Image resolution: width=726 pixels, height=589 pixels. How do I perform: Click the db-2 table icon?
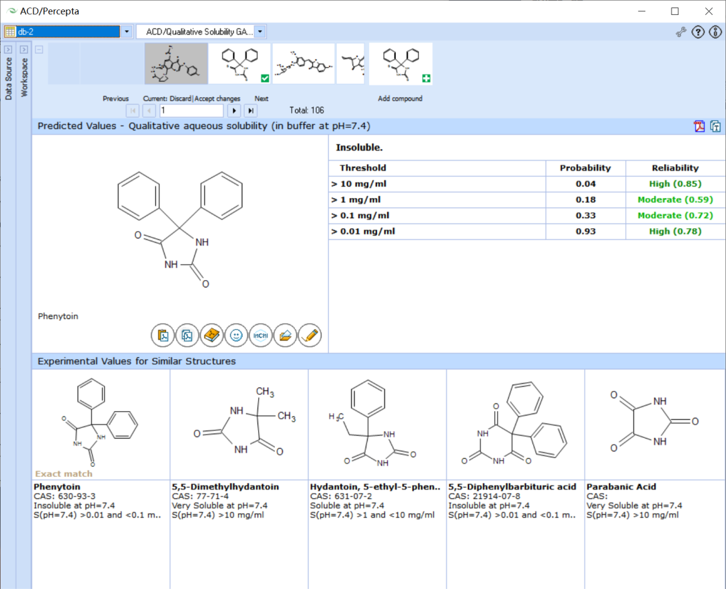point(9,32)
